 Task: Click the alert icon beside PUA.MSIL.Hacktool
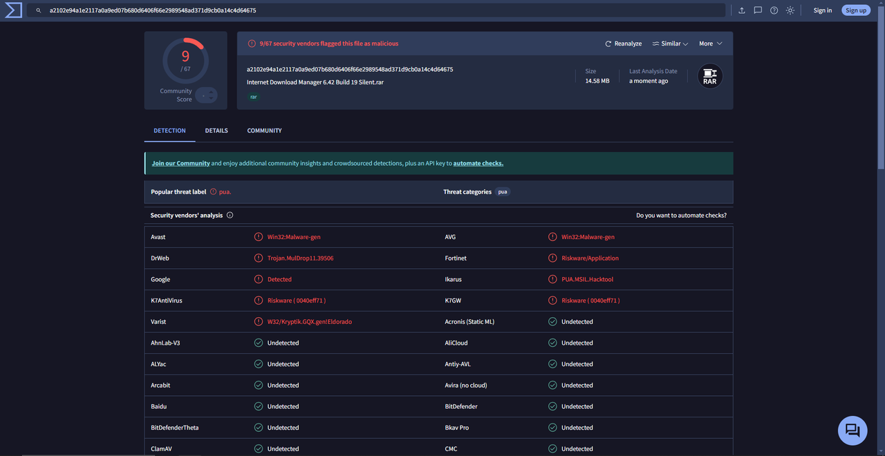tap(552, 279)
